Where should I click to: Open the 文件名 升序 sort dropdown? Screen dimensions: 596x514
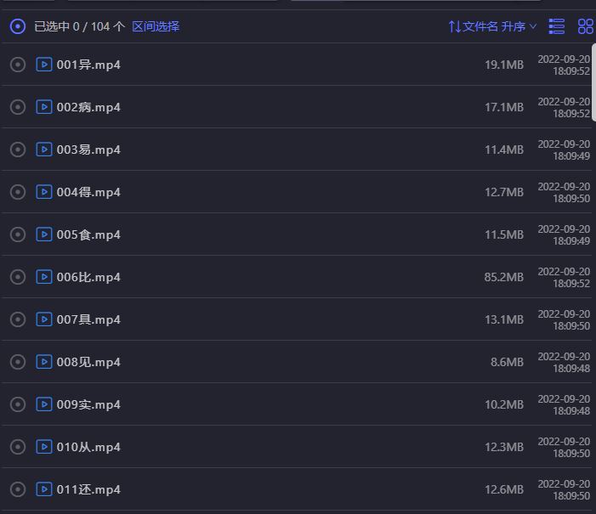pyautogui.click(x=492, y=26)
